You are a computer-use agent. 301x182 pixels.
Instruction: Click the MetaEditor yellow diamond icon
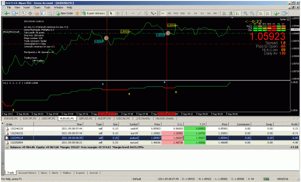[77, 13]
